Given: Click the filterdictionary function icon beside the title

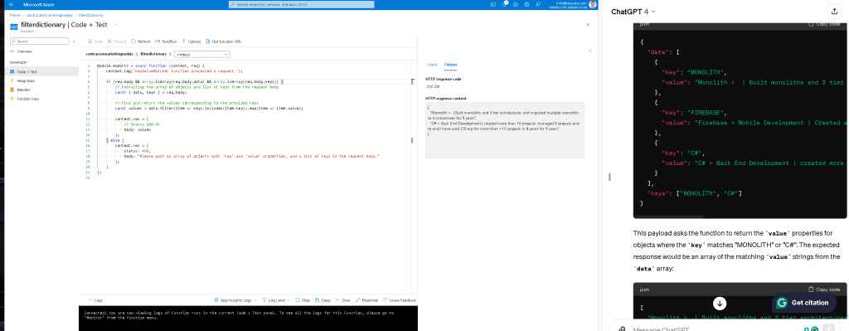Looking at the screenshot, I should click(x=13, y=27).
